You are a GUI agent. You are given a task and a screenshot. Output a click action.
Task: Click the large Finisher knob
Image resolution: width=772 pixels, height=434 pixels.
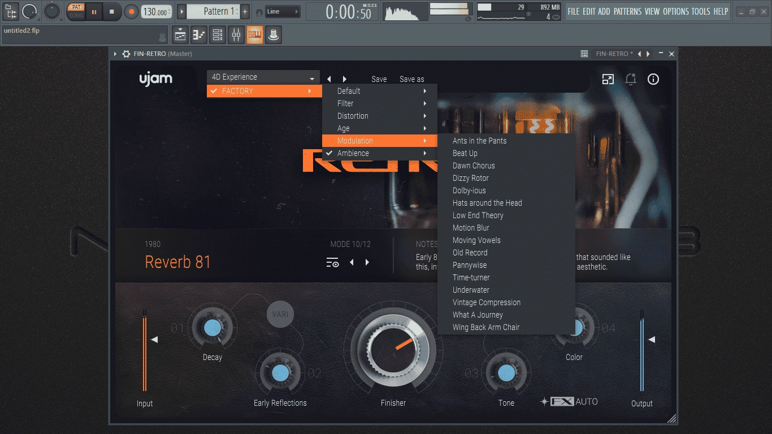coord(393,349)
